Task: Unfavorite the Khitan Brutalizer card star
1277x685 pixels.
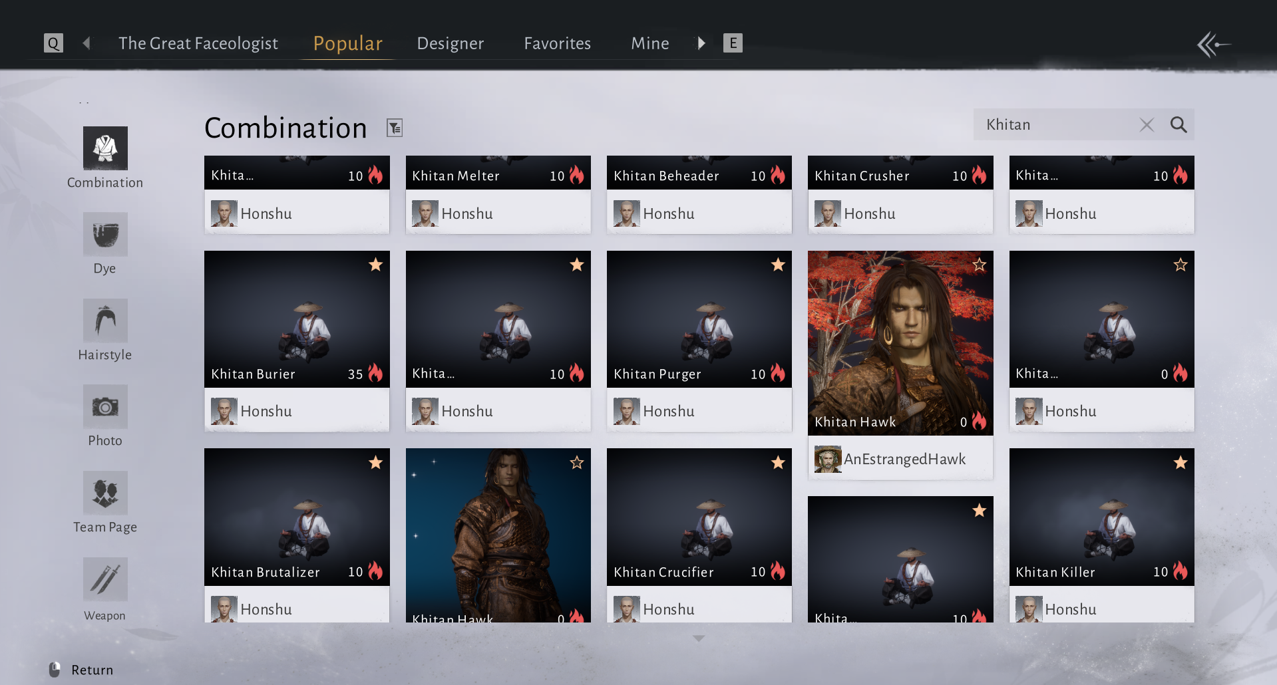Action: click(376, 462)
